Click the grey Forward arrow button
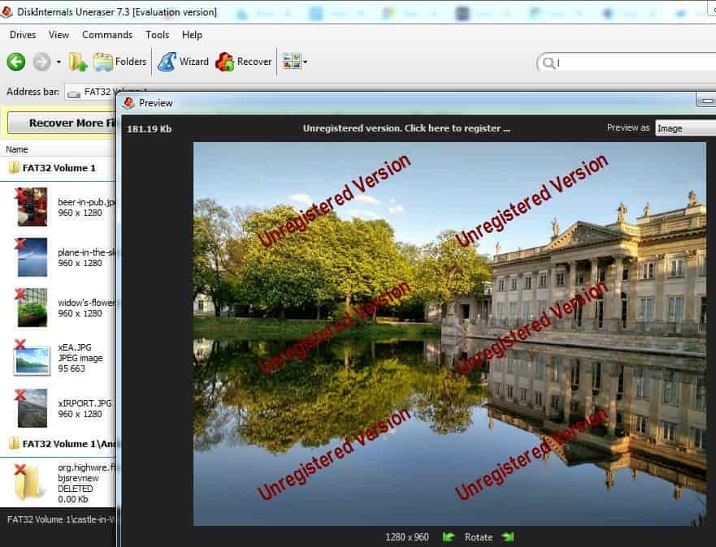Image resolution: width=716 pixels, height=547 pixels. 41,62
